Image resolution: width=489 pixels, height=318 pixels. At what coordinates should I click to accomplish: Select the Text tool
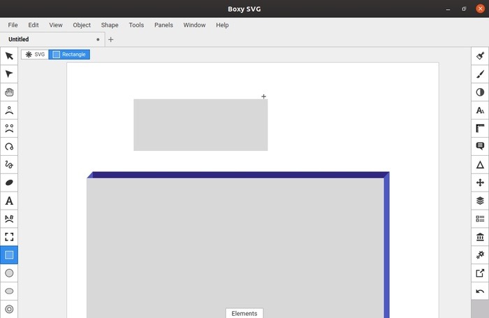point(9,201)
